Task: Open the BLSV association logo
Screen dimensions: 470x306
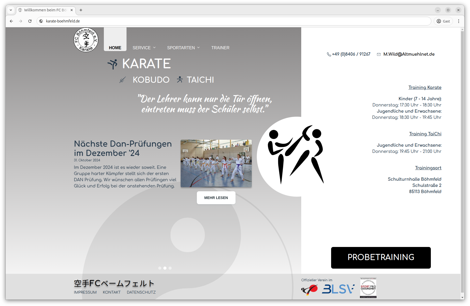Action: 338,289
